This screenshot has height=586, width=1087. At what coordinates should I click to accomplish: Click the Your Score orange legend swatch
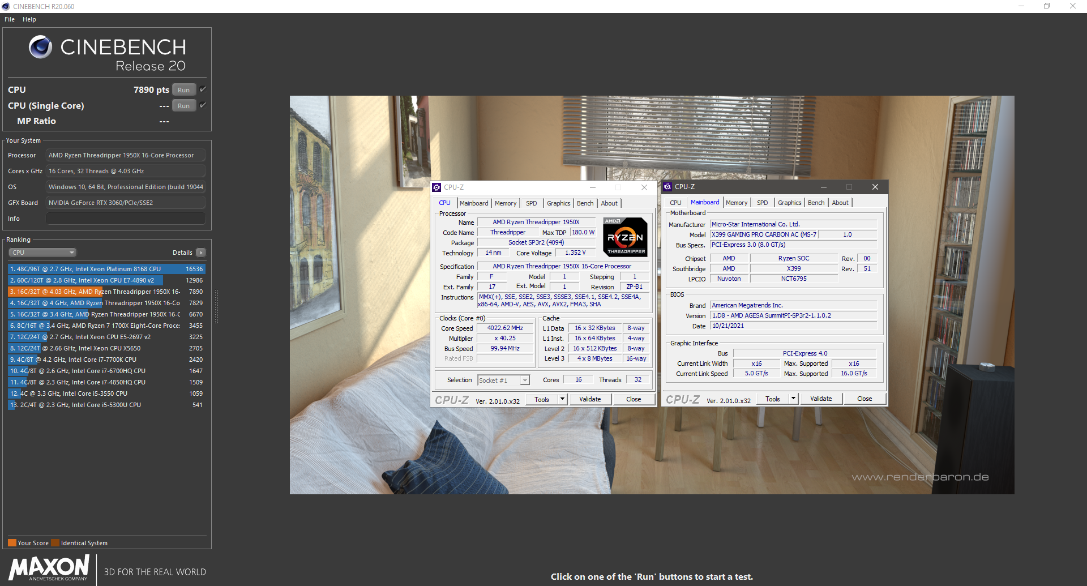point(12,543)
